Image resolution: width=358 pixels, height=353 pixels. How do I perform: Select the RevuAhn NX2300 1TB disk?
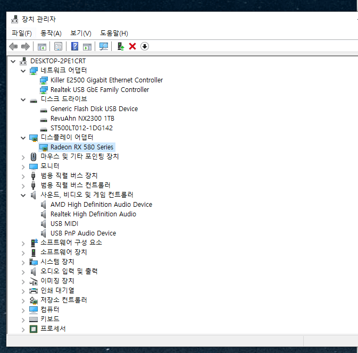point(82,119)
